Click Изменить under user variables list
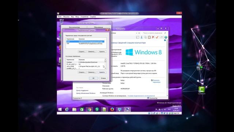 [x=92, y=51]
